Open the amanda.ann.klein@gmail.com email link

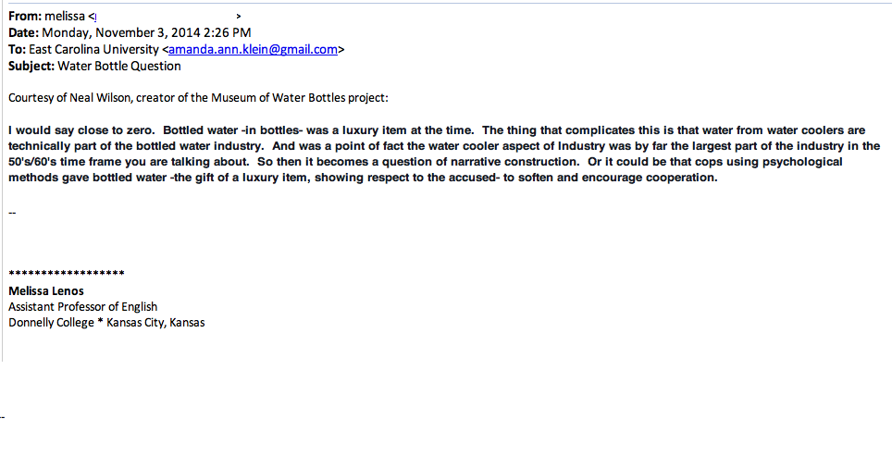point(253,50)
